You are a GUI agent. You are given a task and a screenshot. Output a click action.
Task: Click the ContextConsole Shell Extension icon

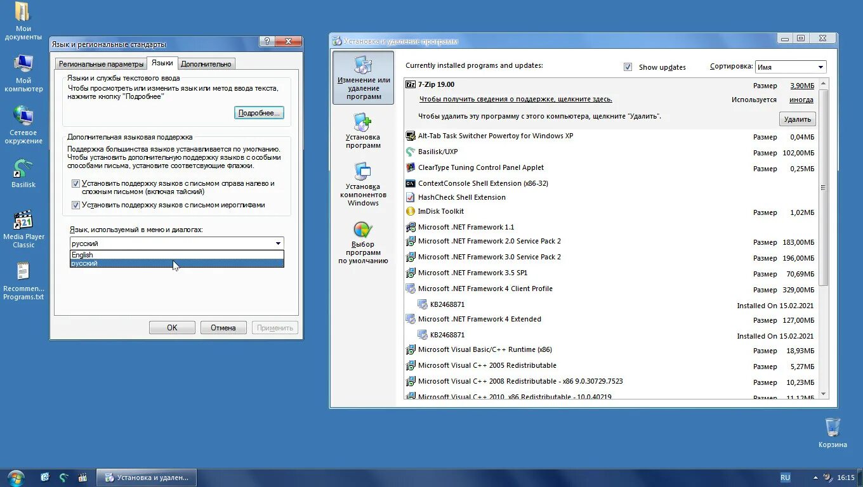coord(411,183)
